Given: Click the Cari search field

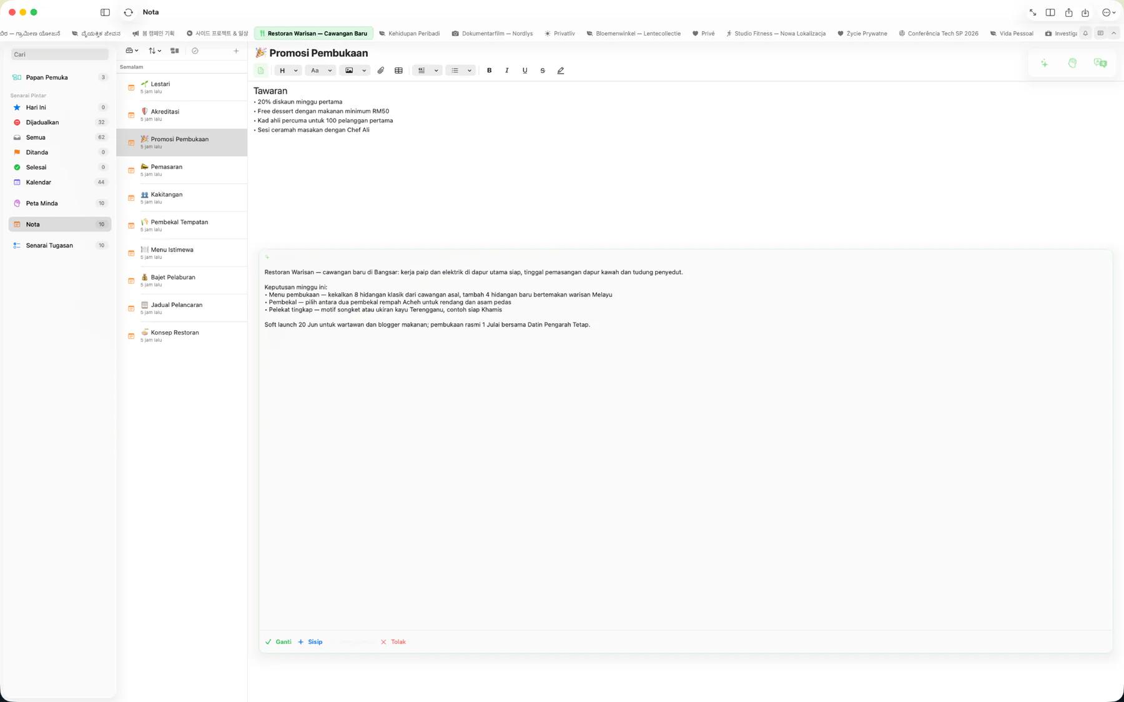Looking at the screenshot, I should coord(60,55).
